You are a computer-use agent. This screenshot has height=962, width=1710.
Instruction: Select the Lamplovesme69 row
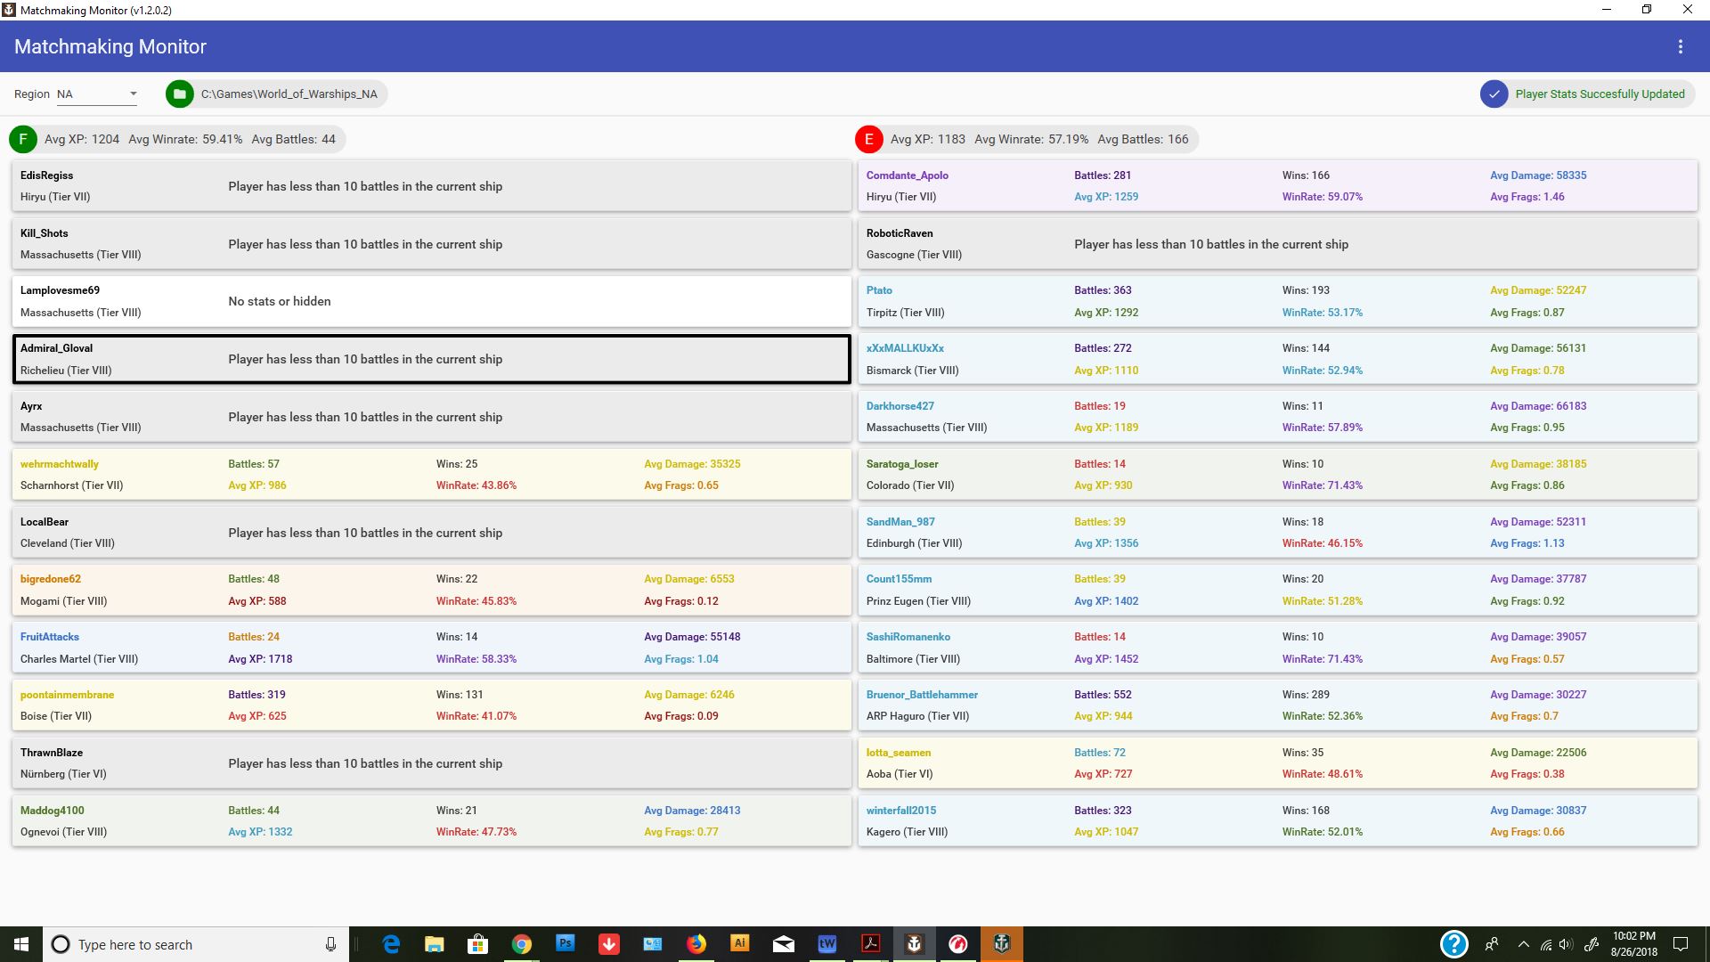[432, 301]
